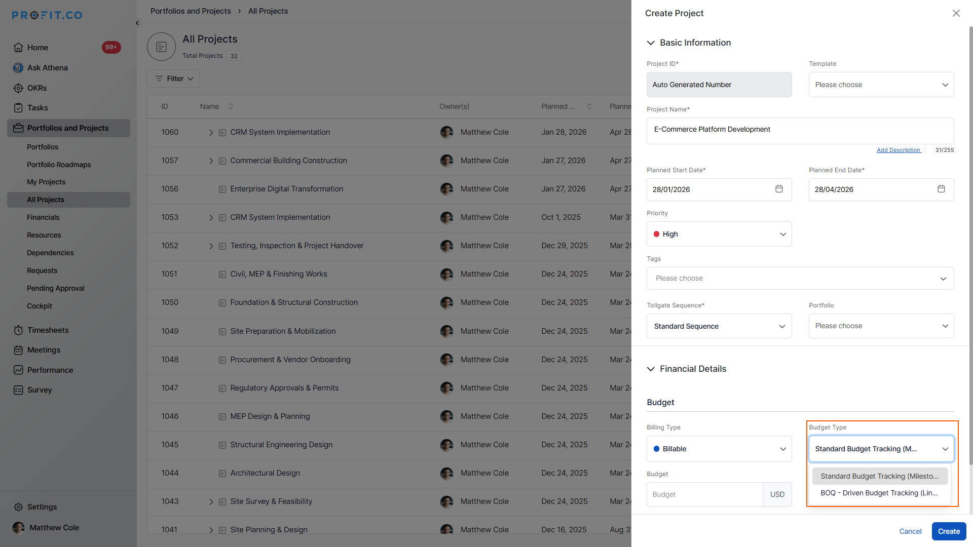
Task: Open OKRs from the sidebar icon
Action: click(x=18, y=88)
